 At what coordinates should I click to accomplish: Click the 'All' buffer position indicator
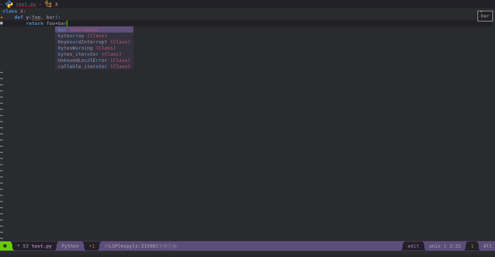[x=488, y=246]
